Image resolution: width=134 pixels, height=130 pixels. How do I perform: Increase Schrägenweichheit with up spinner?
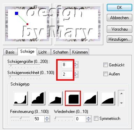(76, 73)
